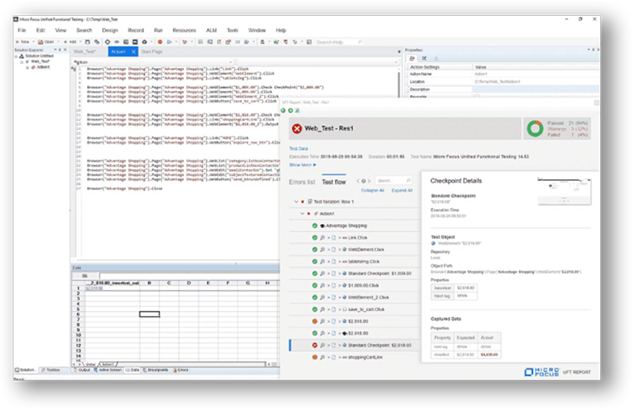Close the Action1 tab with its X
The width and height of the screenshot is (632, 409).
tap(134, 51)
